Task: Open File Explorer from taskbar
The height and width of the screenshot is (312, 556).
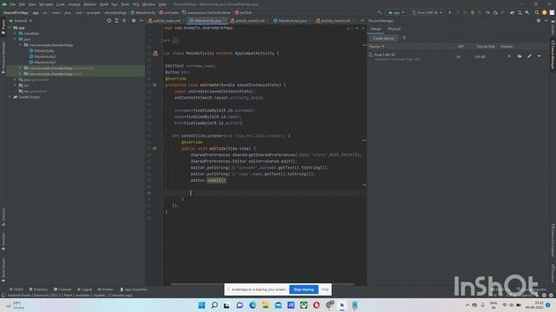Action: (265, 305)
